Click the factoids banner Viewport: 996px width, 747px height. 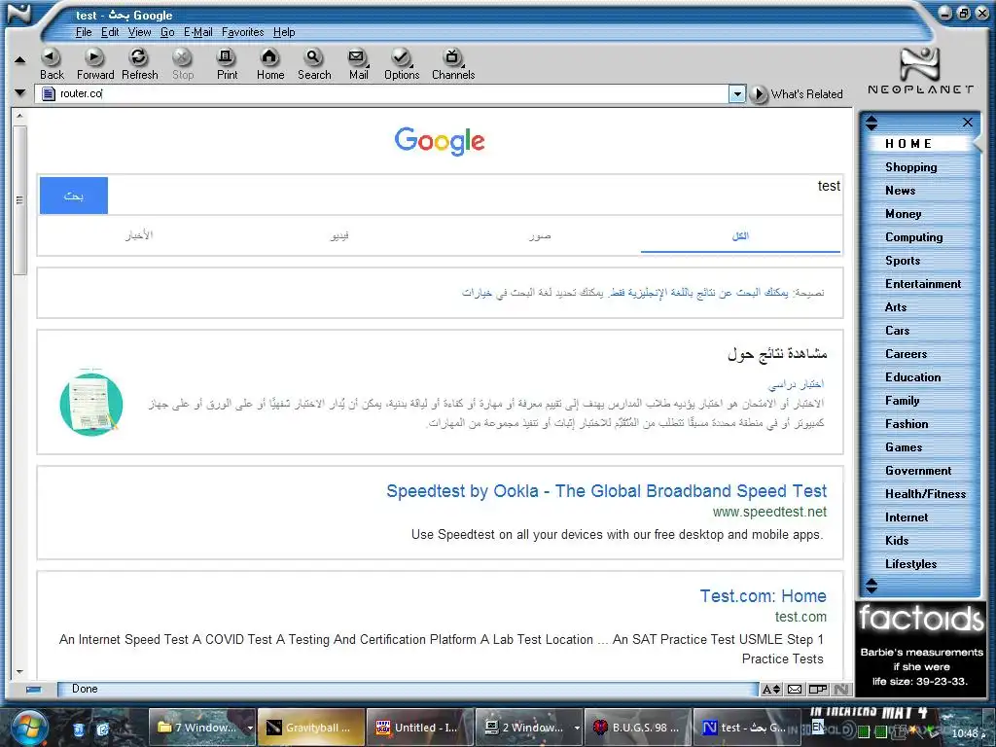pos(921,647)
